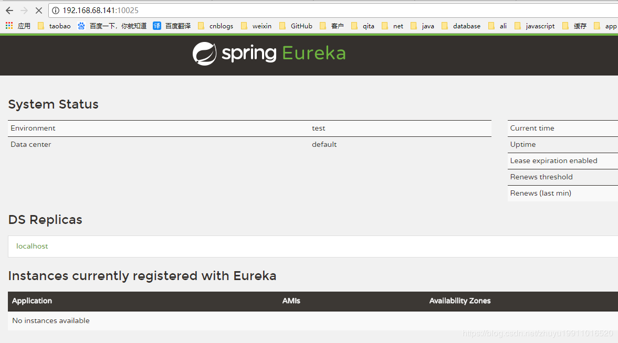This screenshot has width=618, height=343.
Task: Open the GitHub bookmark folder
Action: click(296, 26)
